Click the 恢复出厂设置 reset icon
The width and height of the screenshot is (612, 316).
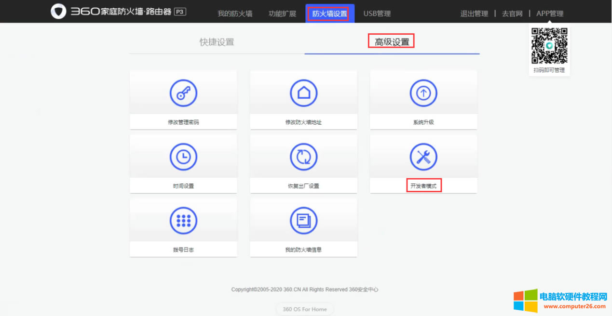(303, 157)
